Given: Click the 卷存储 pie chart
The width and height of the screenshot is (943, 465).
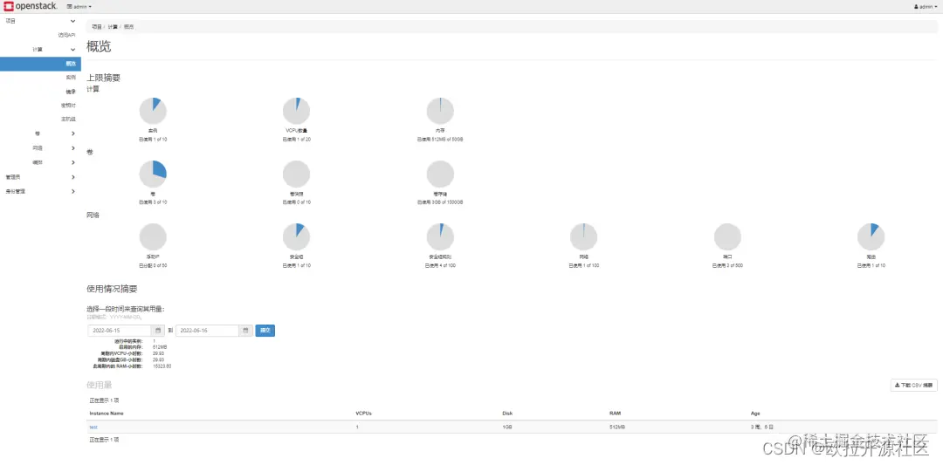Looking at the screenshot, I should click(x=440, y=174).
